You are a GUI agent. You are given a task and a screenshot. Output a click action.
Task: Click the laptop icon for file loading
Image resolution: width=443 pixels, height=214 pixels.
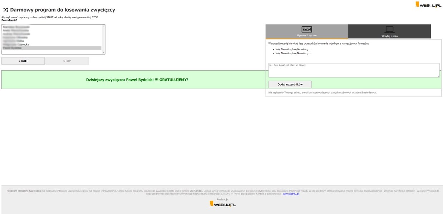389,30
